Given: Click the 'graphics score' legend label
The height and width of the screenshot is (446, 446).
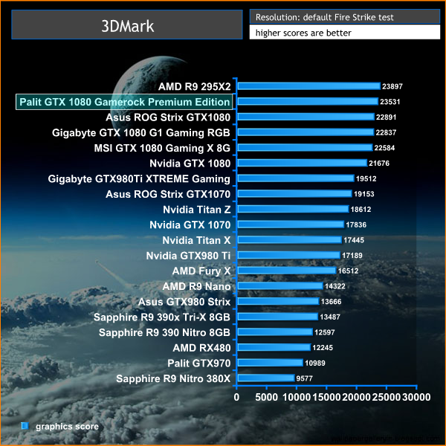Looking at the screenshot, I should pyautogui.click(x=67, y=427).
